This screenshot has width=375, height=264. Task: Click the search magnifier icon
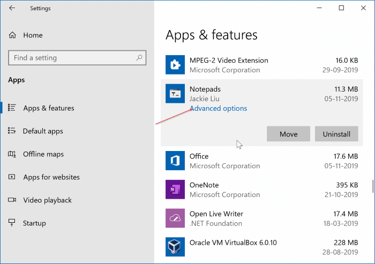coord(139,58)
